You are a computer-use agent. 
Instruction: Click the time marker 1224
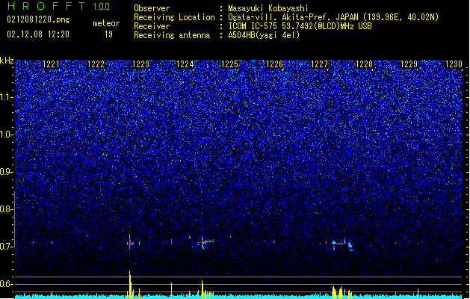[185, 64]
